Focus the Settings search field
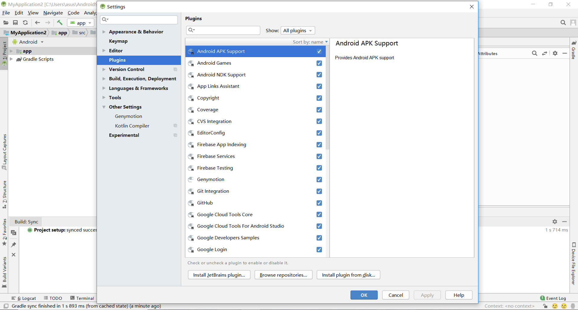Viewport: 578px width, 310px height. (x=139, y=20)
